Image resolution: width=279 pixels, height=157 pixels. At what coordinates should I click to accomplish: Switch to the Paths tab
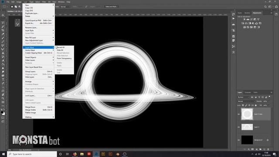coord(255,92)
